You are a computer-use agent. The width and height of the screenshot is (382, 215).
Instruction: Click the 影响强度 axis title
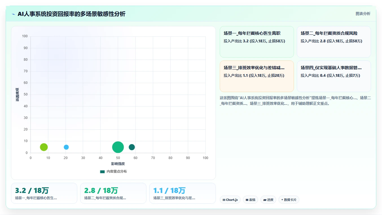tap(118, 164)
